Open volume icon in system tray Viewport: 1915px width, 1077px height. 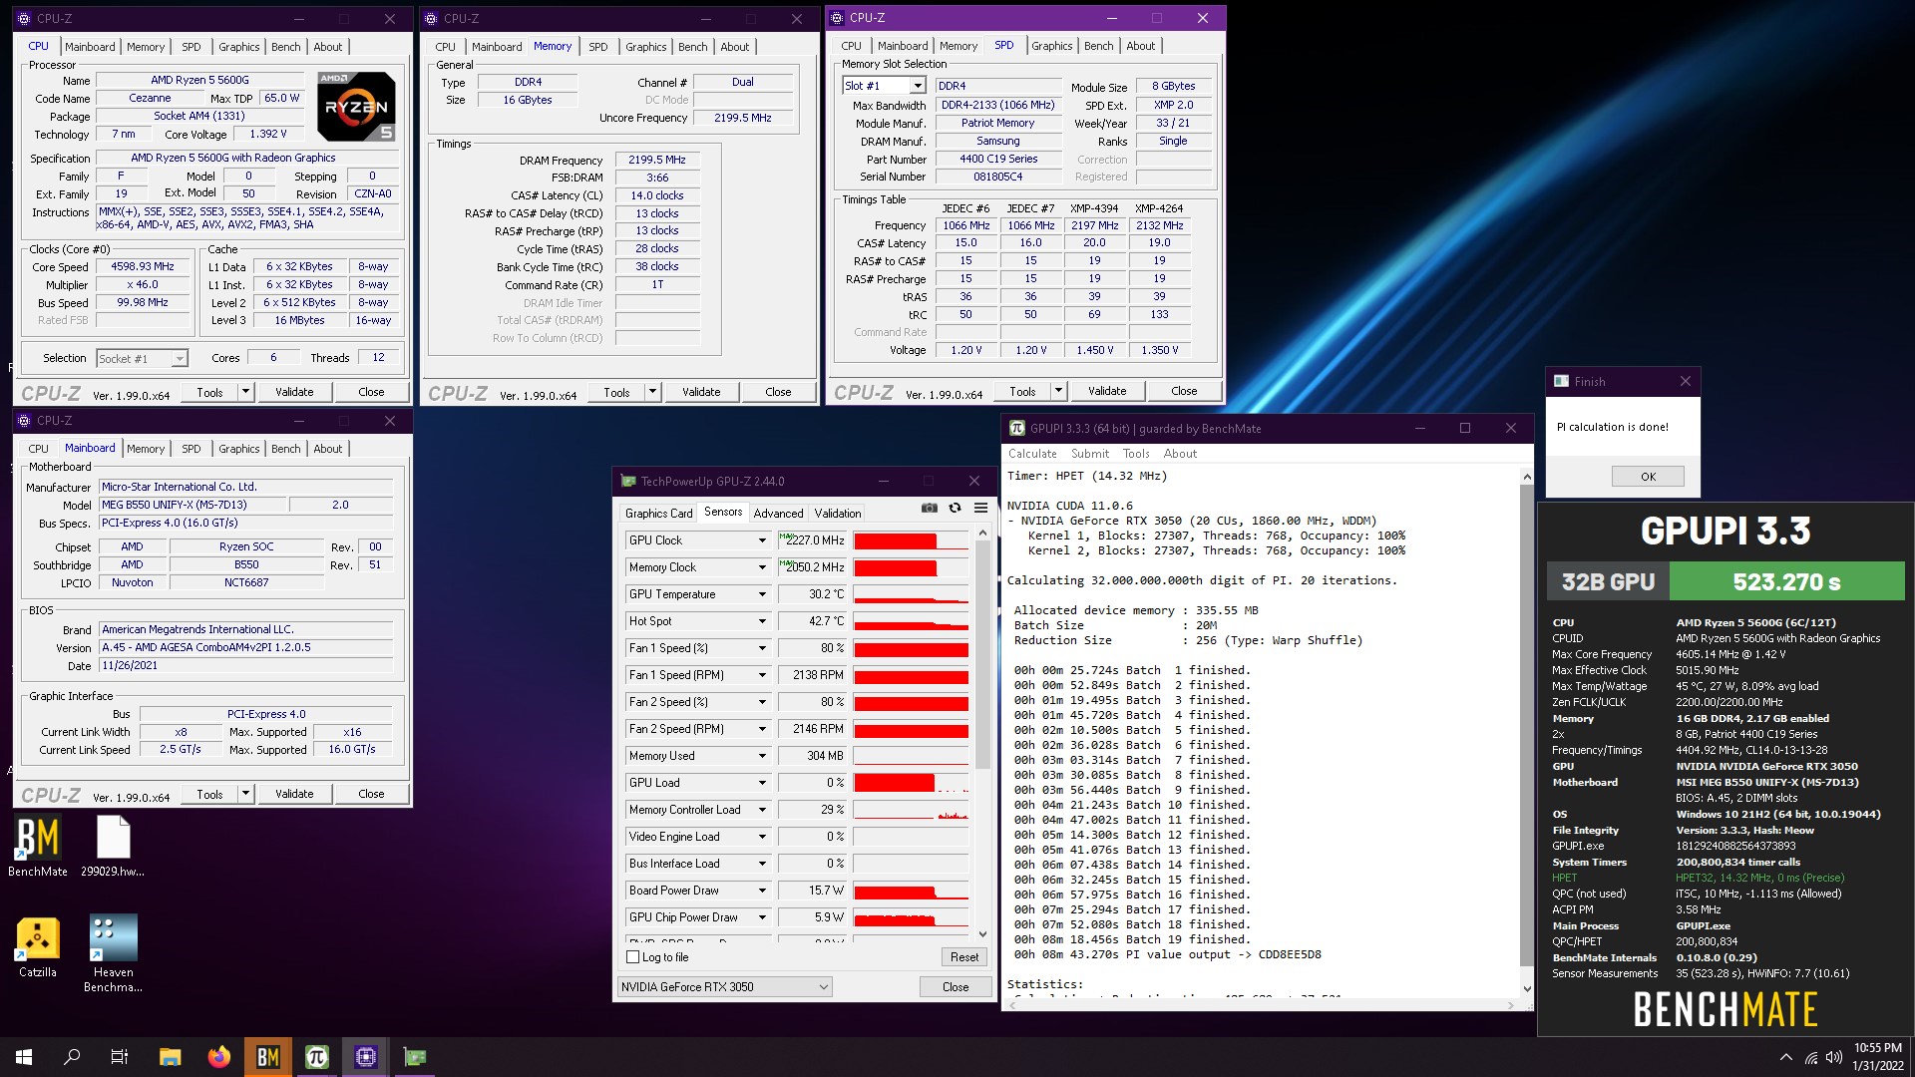click(x=1834, y=1058)
